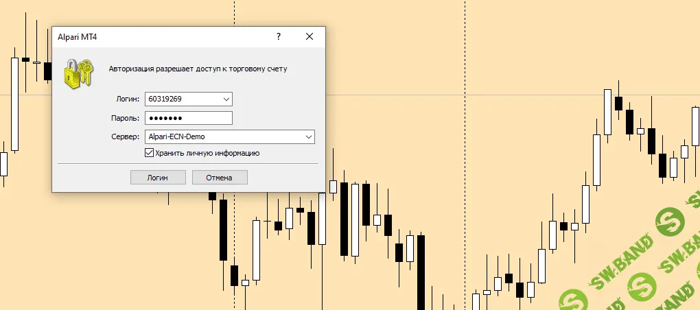The width and height of the screenshot is (700, 310).
Task: Close the Alpari MT4 login dialog
Action: tap(310, 37)
